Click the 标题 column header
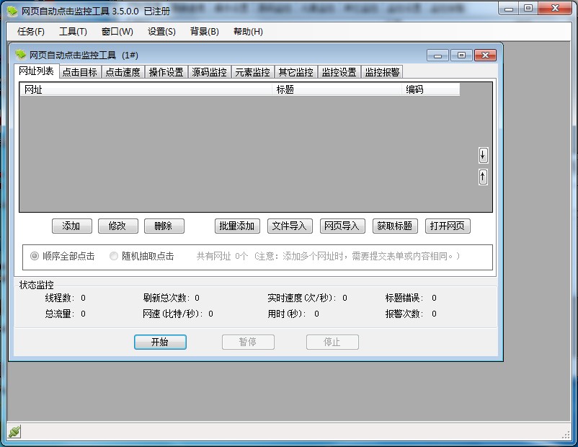 pyautogui.click(x=337, y=89)
